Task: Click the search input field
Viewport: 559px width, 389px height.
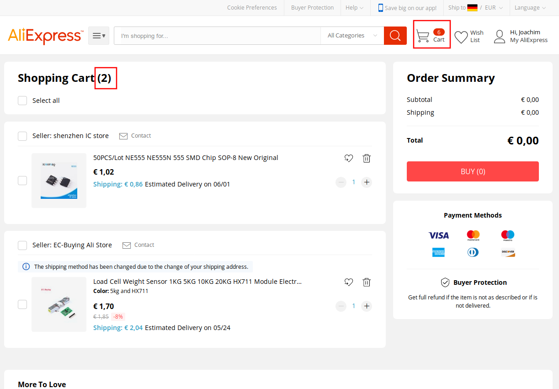Action: point(218,36)
